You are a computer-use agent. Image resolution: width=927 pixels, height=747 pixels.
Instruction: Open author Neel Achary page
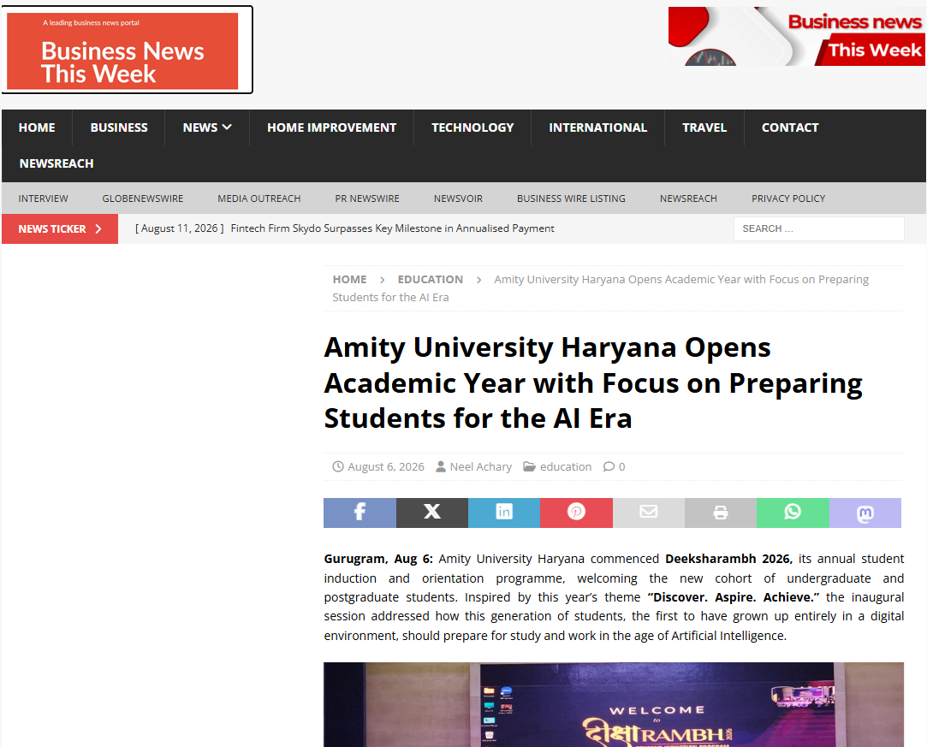pos(481,467)
